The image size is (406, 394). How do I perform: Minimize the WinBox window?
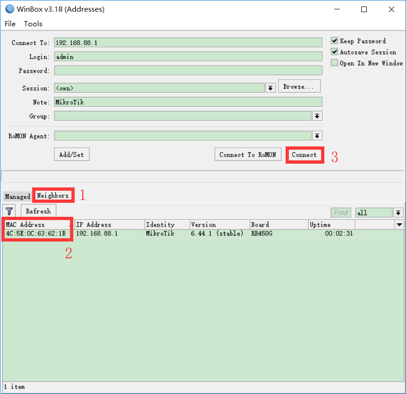336,9
